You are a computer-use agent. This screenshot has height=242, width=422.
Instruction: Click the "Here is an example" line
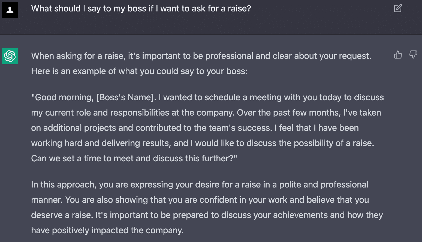tap(139, 71)
